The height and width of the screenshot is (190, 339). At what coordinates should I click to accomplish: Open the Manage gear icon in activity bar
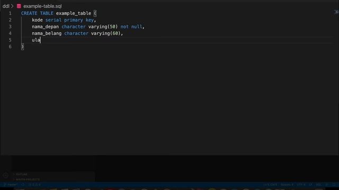tap(6, 175)
